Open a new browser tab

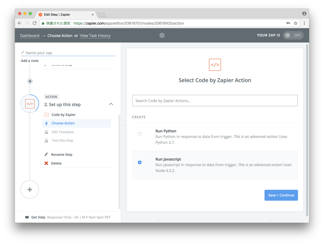(102, 15)
